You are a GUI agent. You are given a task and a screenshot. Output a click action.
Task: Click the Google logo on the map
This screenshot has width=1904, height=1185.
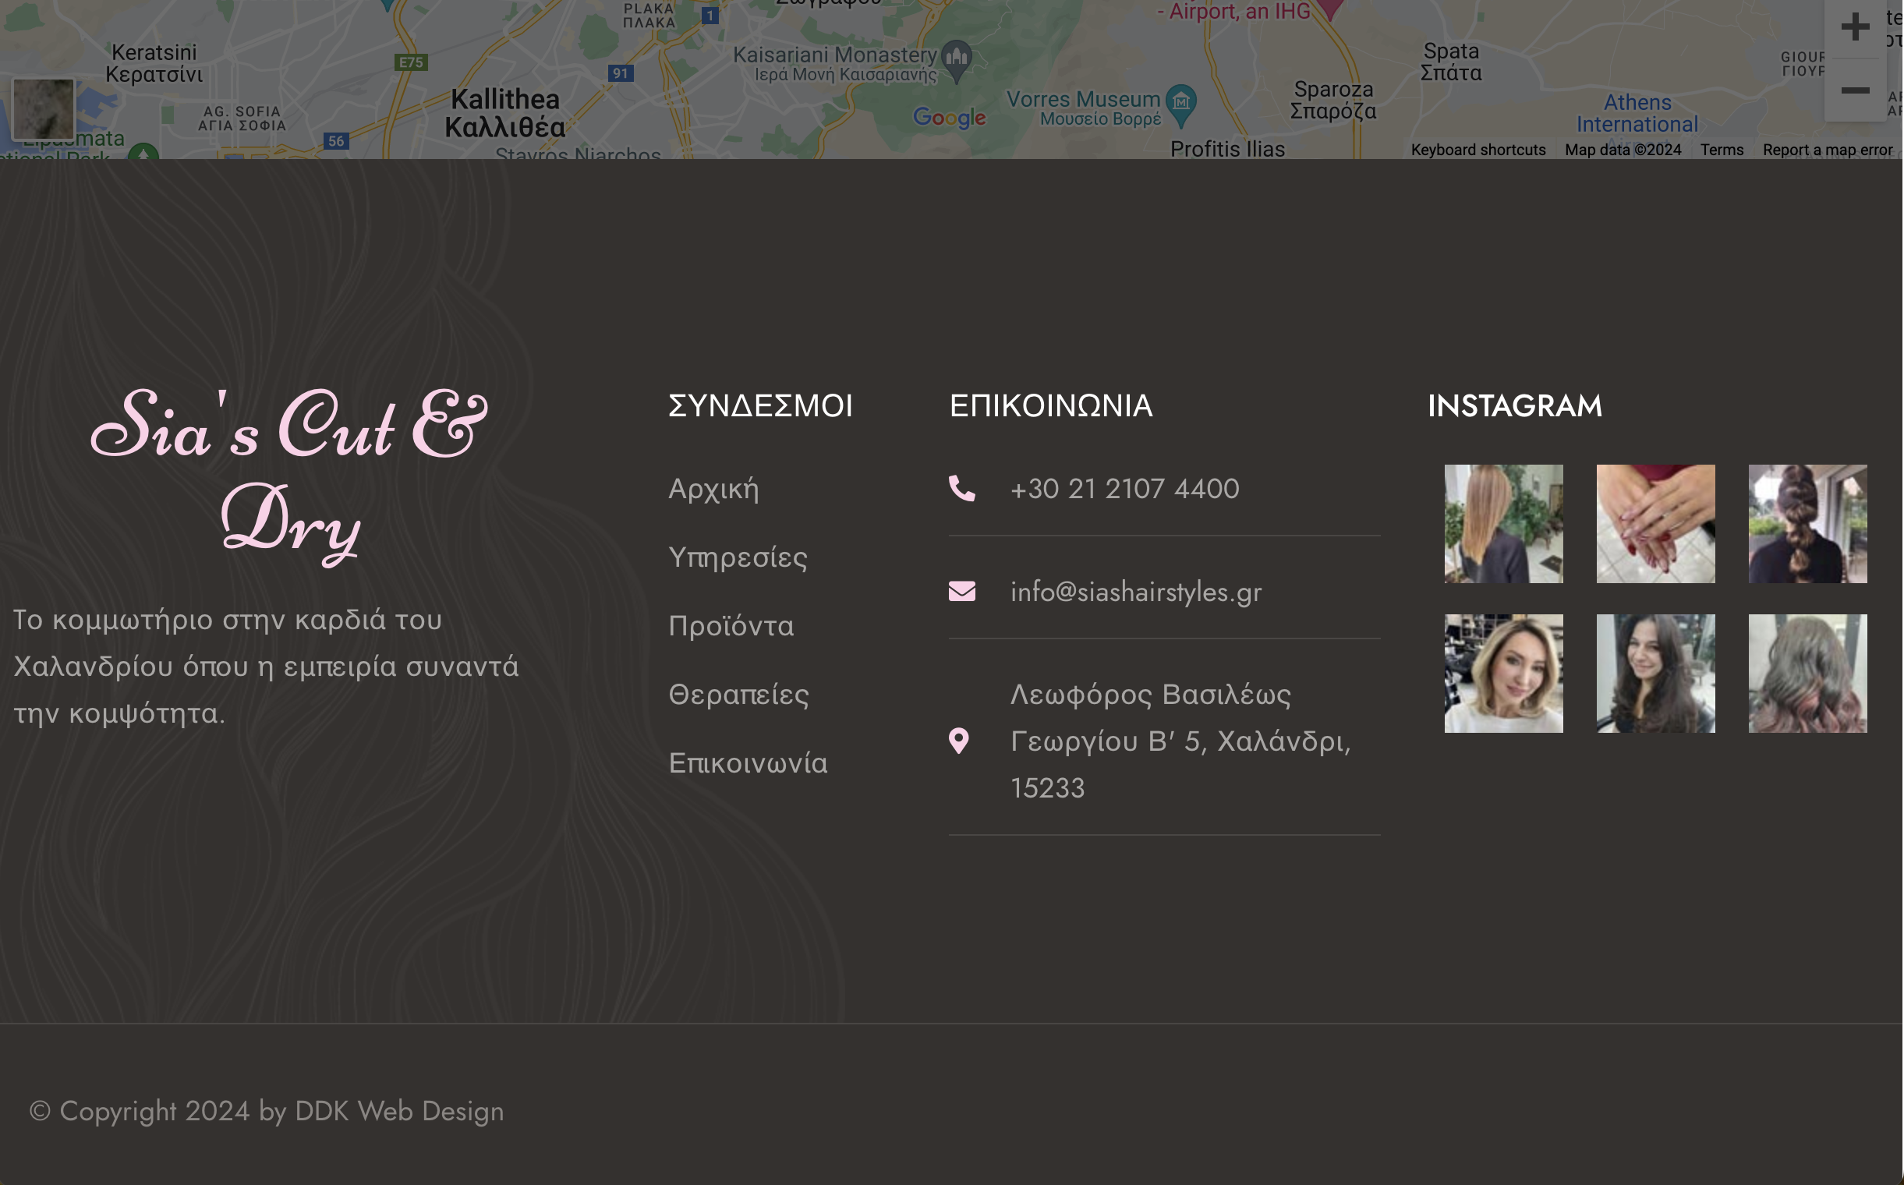click(948, 118)
